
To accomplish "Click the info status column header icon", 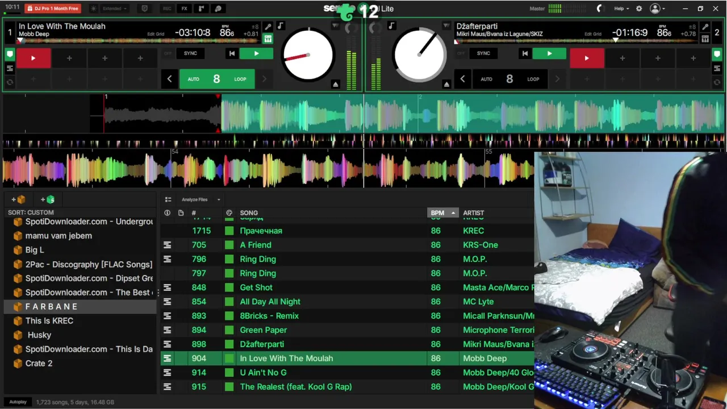I will click(x=167, y=213).
